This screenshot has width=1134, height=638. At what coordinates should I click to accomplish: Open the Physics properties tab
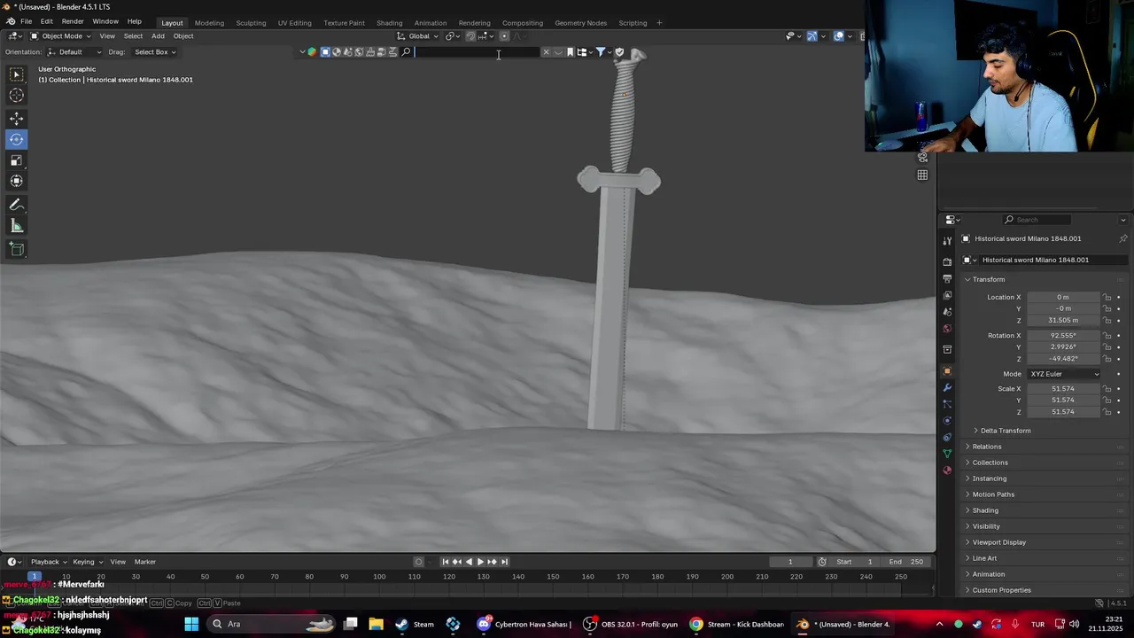pos(947,421)
